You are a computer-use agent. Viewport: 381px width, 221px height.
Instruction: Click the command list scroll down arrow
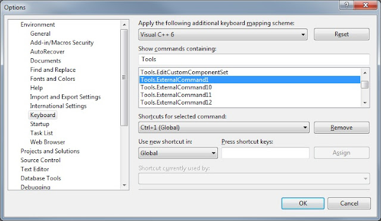(365, 103)
